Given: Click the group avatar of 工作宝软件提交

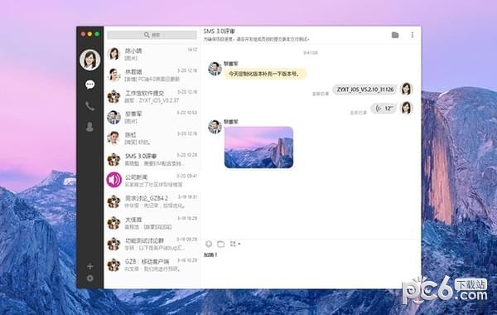Looking at the screenshot, I should point(113,96).
